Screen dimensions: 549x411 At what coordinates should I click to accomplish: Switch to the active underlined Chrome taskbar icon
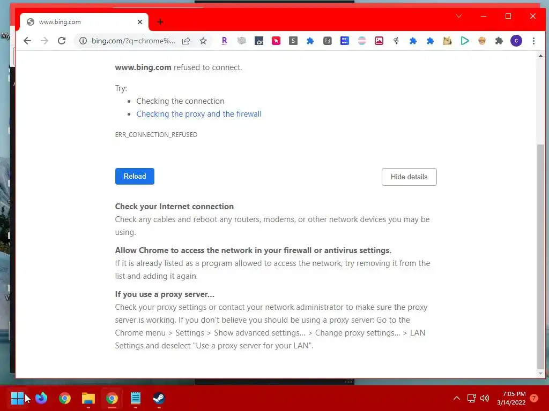112,398
